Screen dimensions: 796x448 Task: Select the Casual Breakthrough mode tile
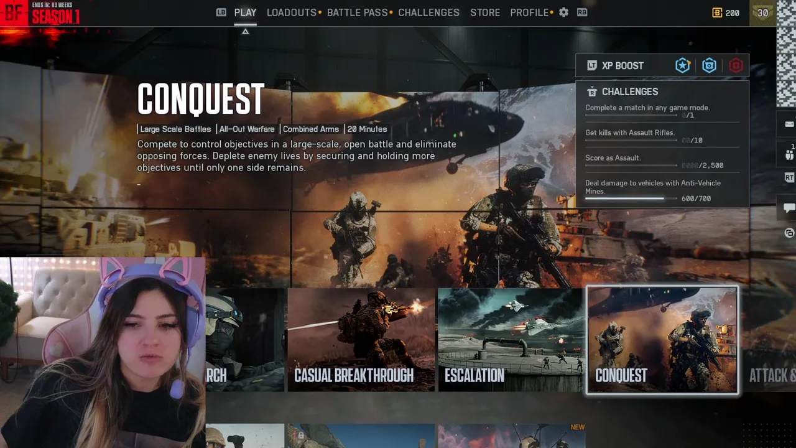point(361,340)
